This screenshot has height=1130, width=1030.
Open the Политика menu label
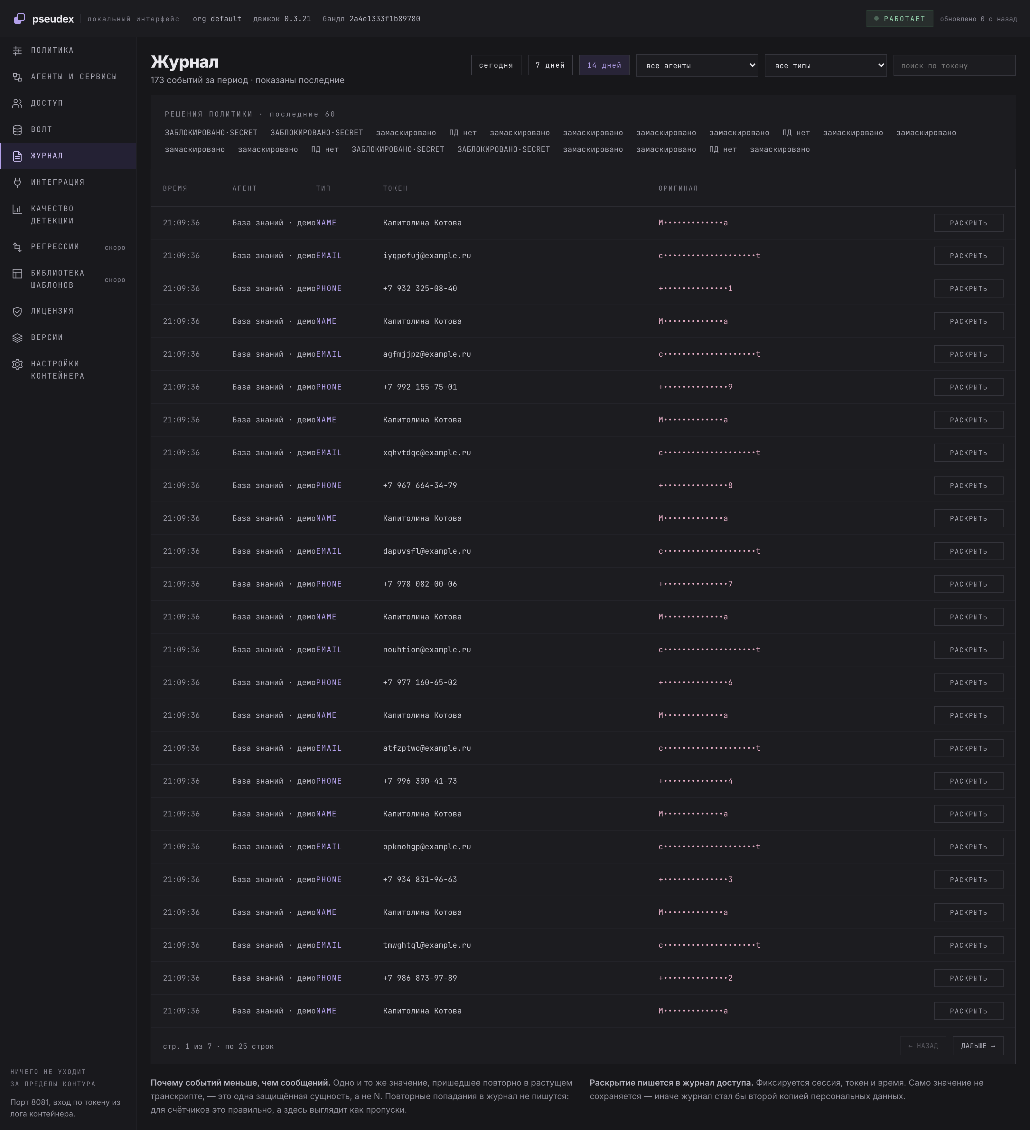(52, 51)
